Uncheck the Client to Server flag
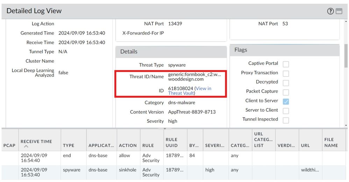This screenshot has width=349, height=182. point(286,101)
